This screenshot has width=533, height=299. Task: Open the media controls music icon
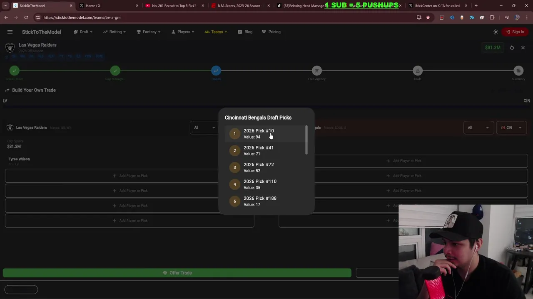(x=506, y=17)
